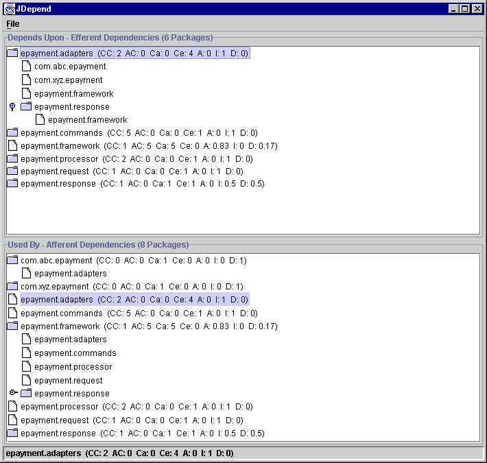Viewport: 487px width, 463px height.
Task: Collapse epayment.response node in Depends Upon panel
Action: click(x=12, y=107)
